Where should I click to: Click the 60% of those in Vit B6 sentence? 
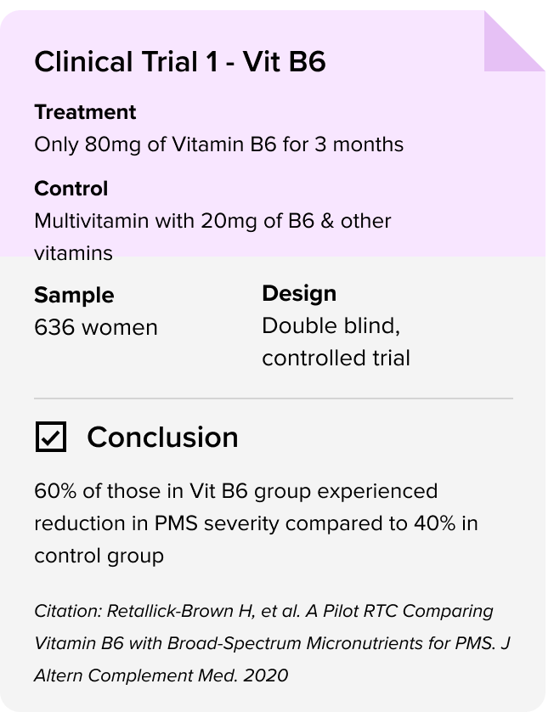point(236,491)
